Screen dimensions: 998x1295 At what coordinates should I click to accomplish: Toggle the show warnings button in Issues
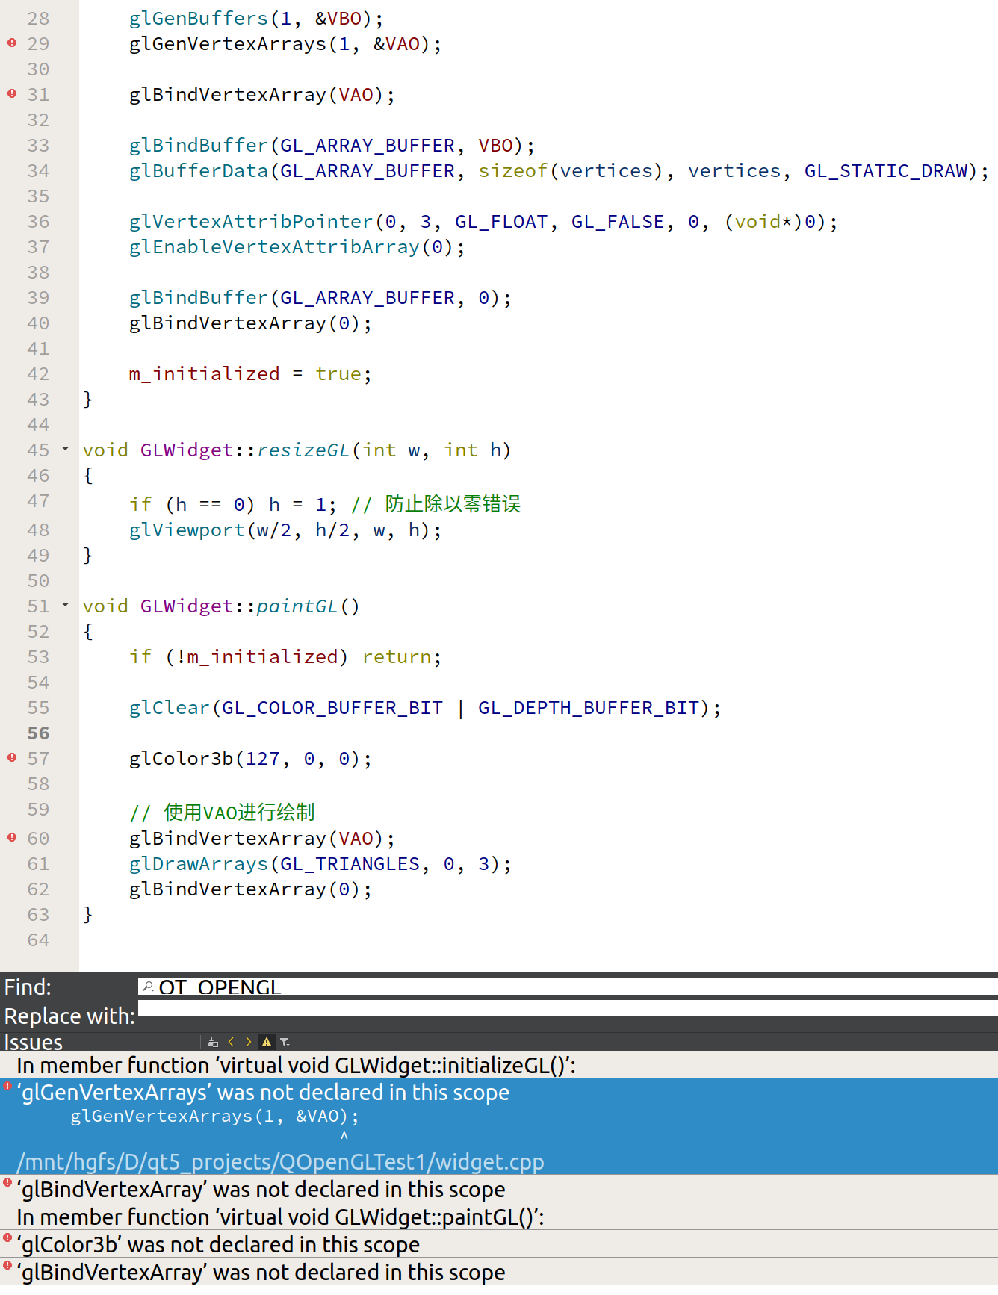pos(267,1042)
